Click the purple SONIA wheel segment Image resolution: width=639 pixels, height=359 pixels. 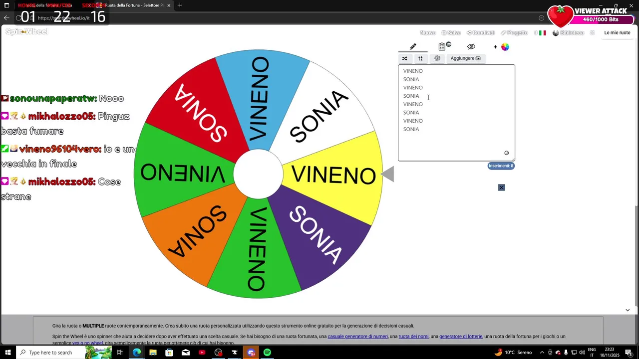pos(319,234)
